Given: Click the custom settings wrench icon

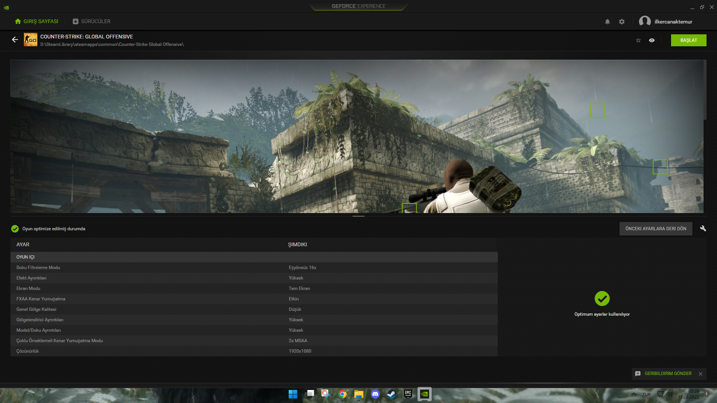Looking at the screenshot, I should tap(703, 228).
